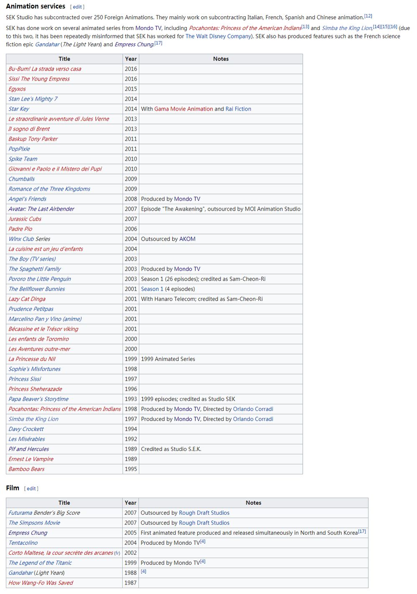Open Les Aventures outre-mer link
Viewport: 417px width, 594px height.
[x=40, y=349]
